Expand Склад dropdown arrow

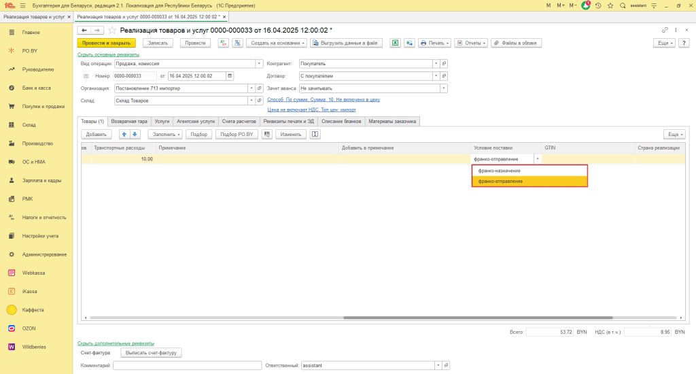(251, 101)
